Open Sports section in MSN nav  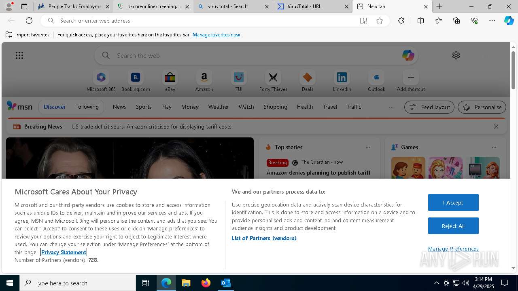[x=144, y=107]
